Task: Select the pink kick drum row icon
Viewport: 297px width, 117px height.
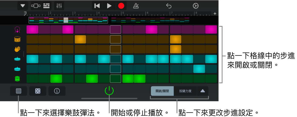Action: pyautogui.click(x=18, y=30)
